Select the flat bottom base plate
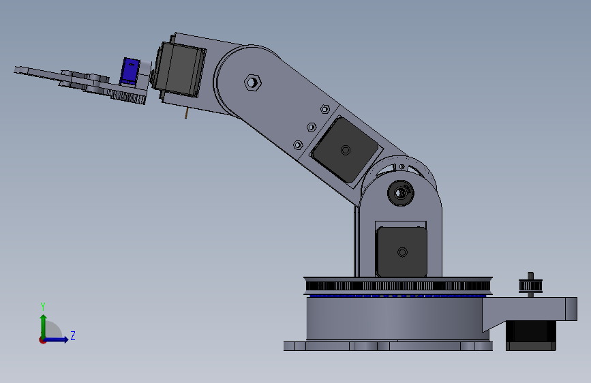This screenshot has height=383, width=591. (x=388, y=346)
